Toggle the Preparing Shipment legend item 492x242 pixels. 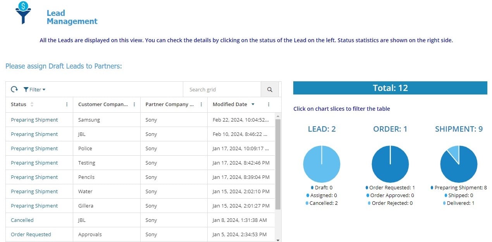coord(459,188)
